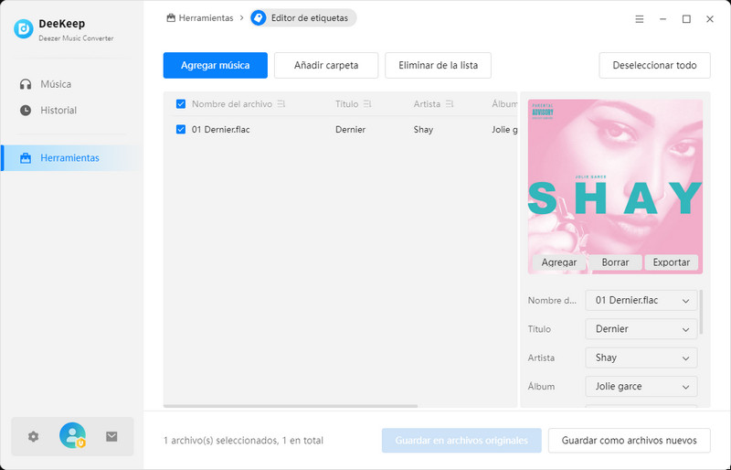Close the DeeKeep window

click(x=710, y=18)
